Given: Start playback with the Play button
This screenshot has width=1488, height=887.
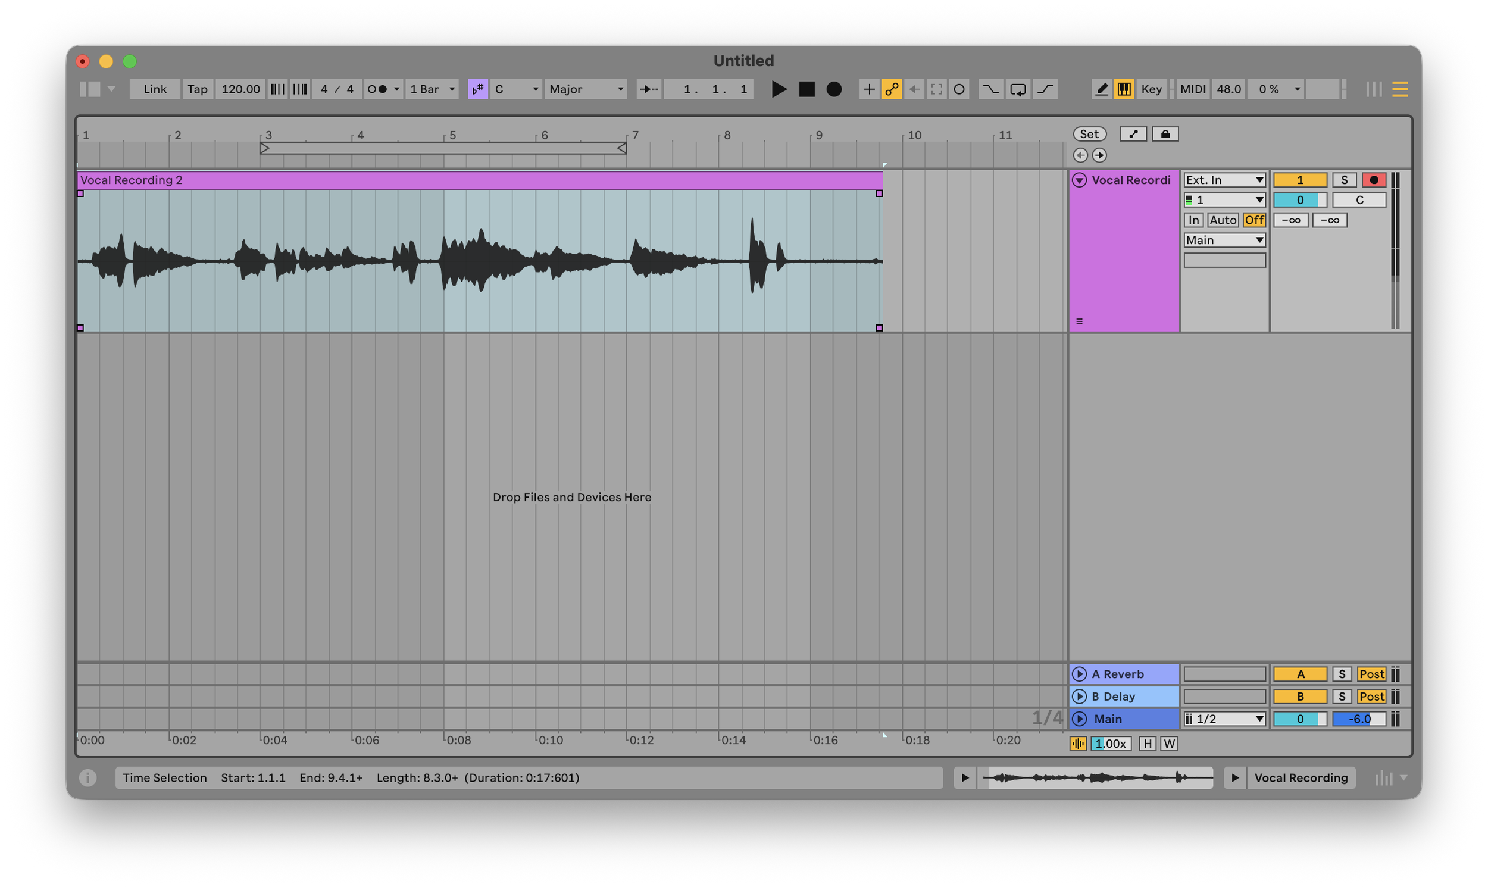Looking at the screenshot, I should click(779, 89).
